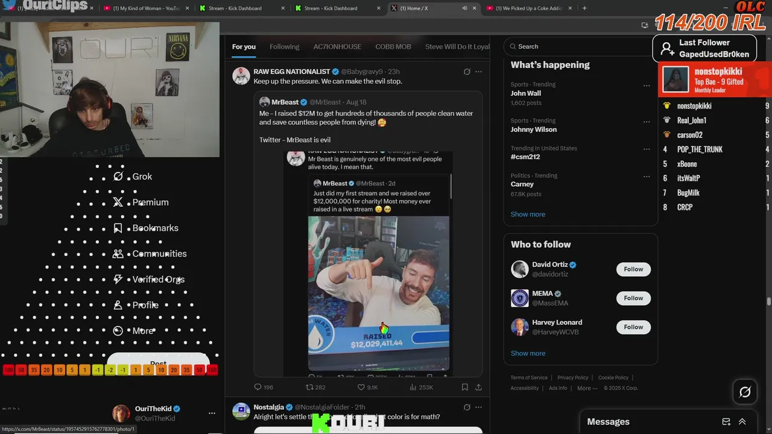Viewport: 772px width, 434px height.
Task: Repost the post with 282 reposts
Action: pyautogui.click(x=315, y=387)
